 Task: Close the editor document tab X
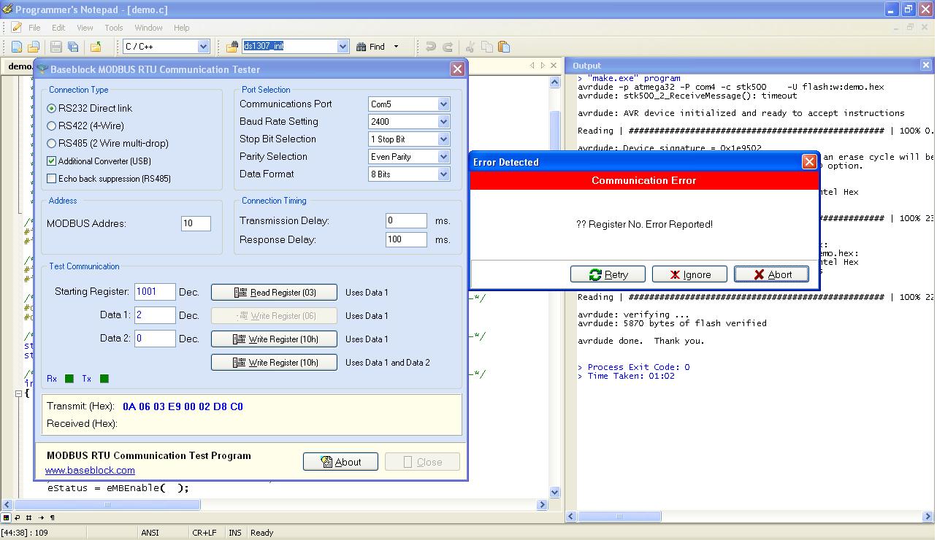click(554, 65)
